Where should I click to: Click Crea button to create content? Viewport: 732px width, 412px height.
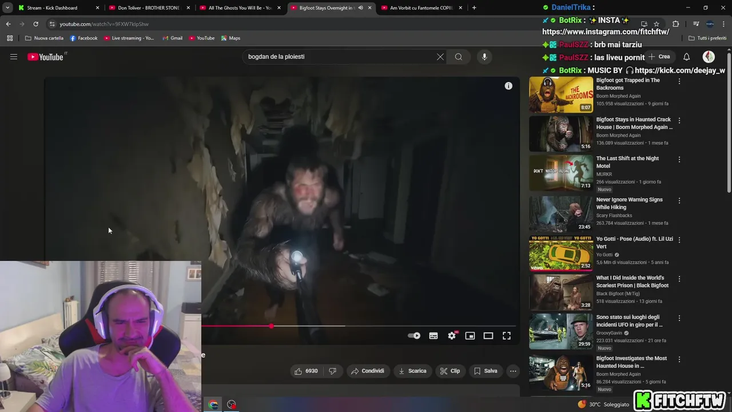[659, 57]
